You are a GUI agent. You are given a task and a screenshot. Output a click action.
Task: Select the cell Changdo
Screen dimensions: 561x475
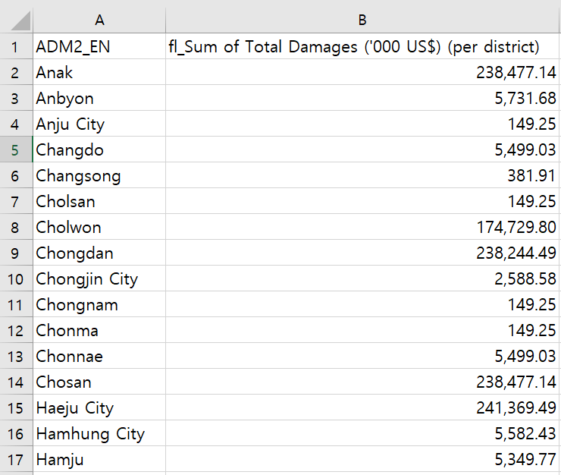99,149
